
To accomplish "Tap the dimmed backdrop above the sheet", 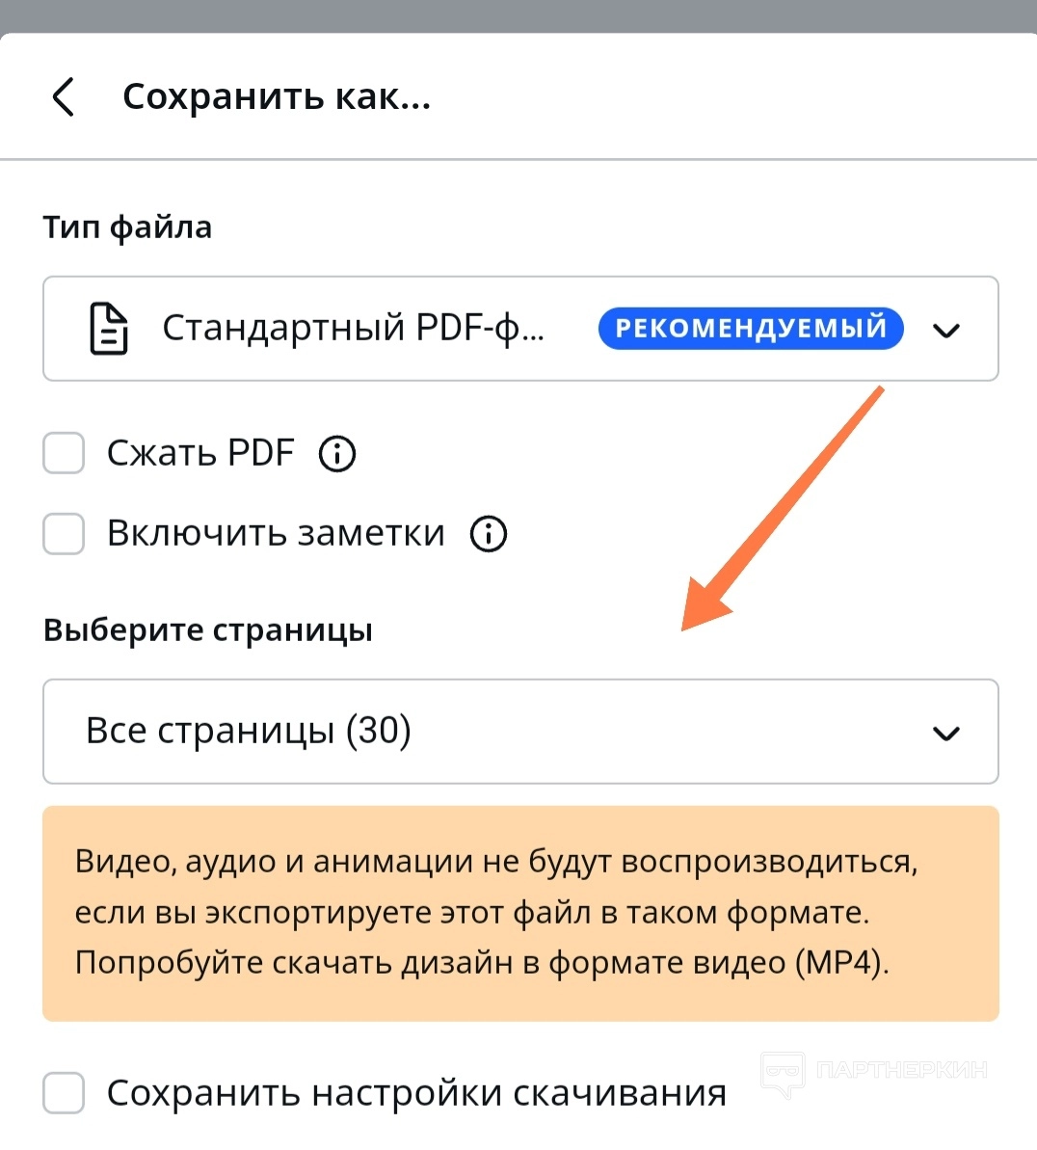I will 518,14.
